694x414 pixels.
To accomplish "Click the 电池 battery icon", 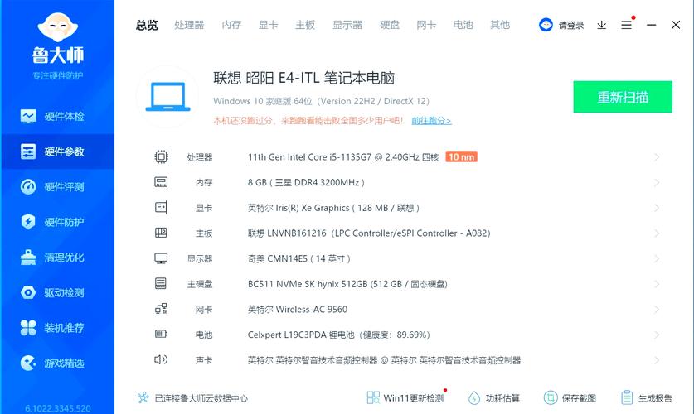I will point(161,334).
